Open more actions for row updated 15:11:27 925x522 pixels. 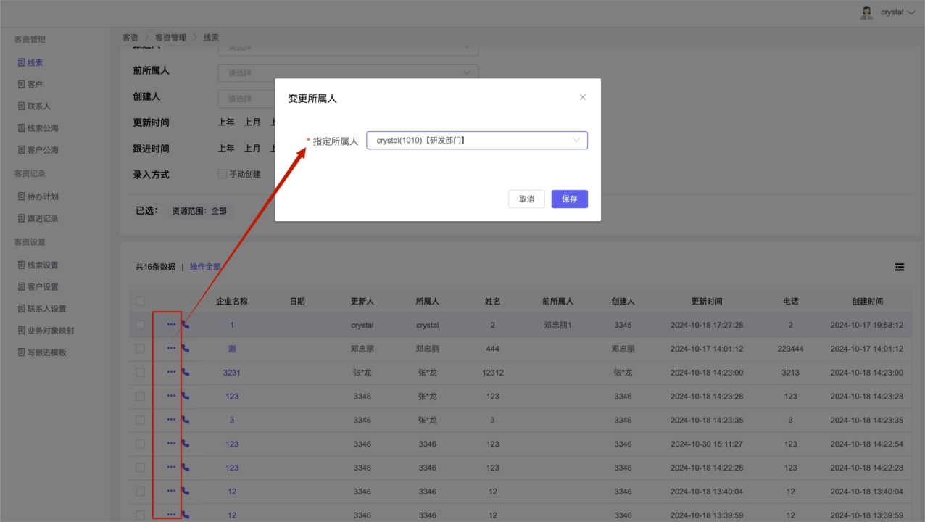coord(171,443)
